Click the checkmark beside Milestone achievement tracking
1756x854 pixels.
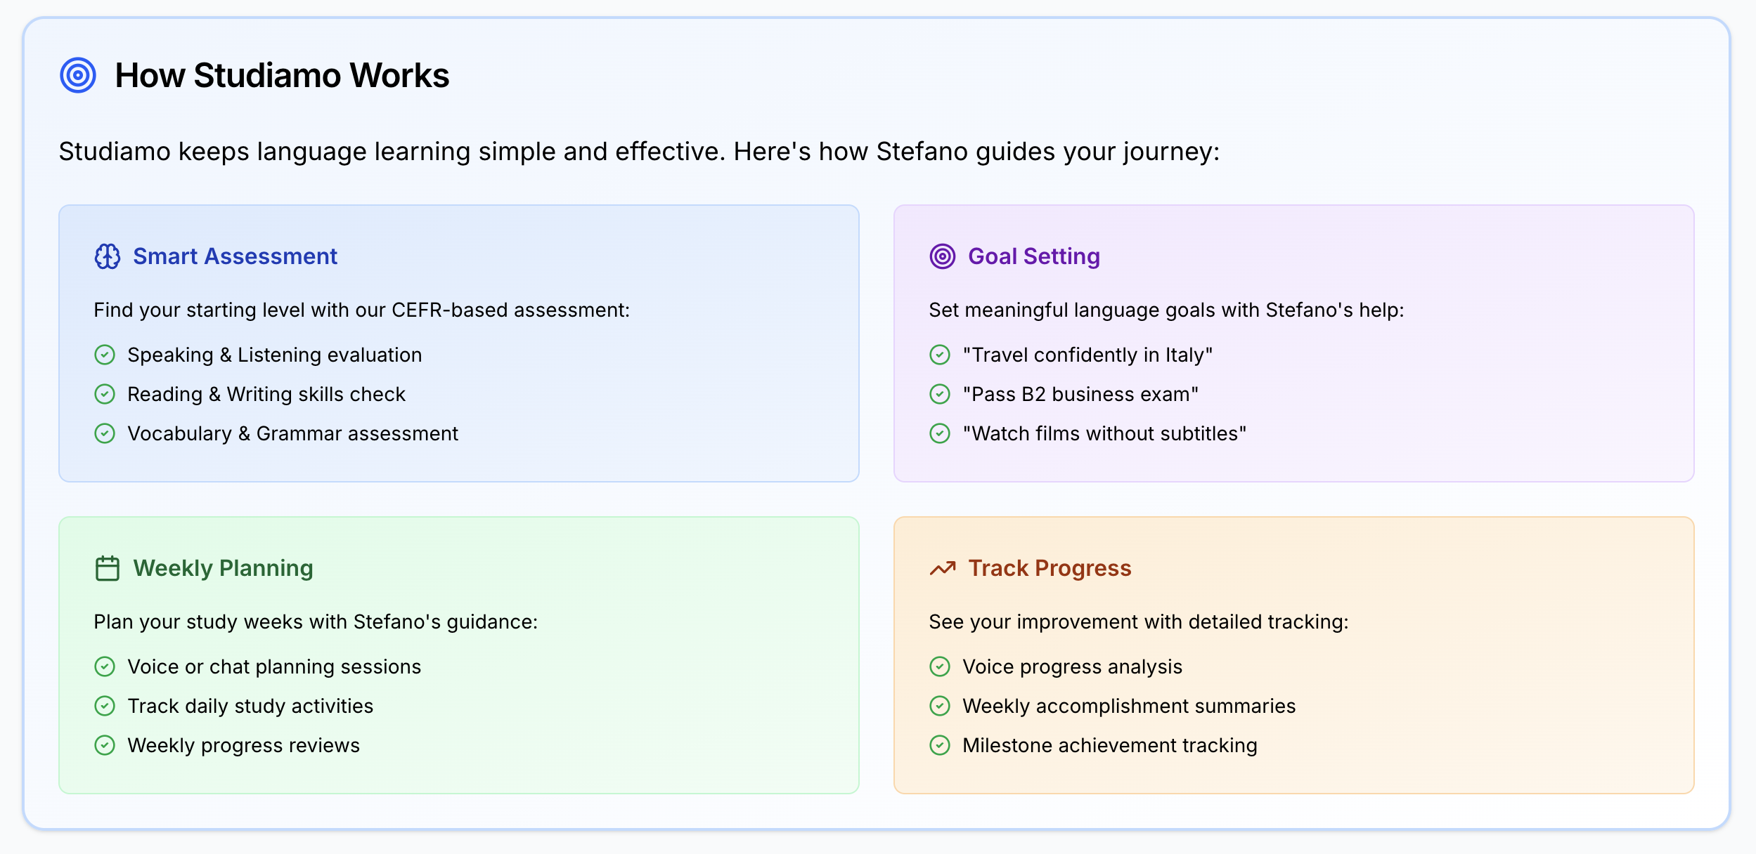(x=940, y=745)
